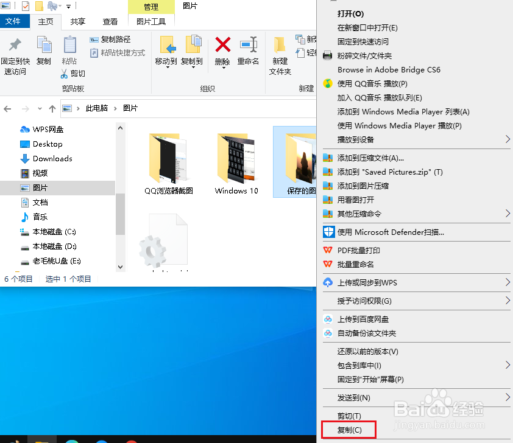513x443 pixels.
Task: Switch to the Home (主页) ribbon tab
Action: (46, 21)
